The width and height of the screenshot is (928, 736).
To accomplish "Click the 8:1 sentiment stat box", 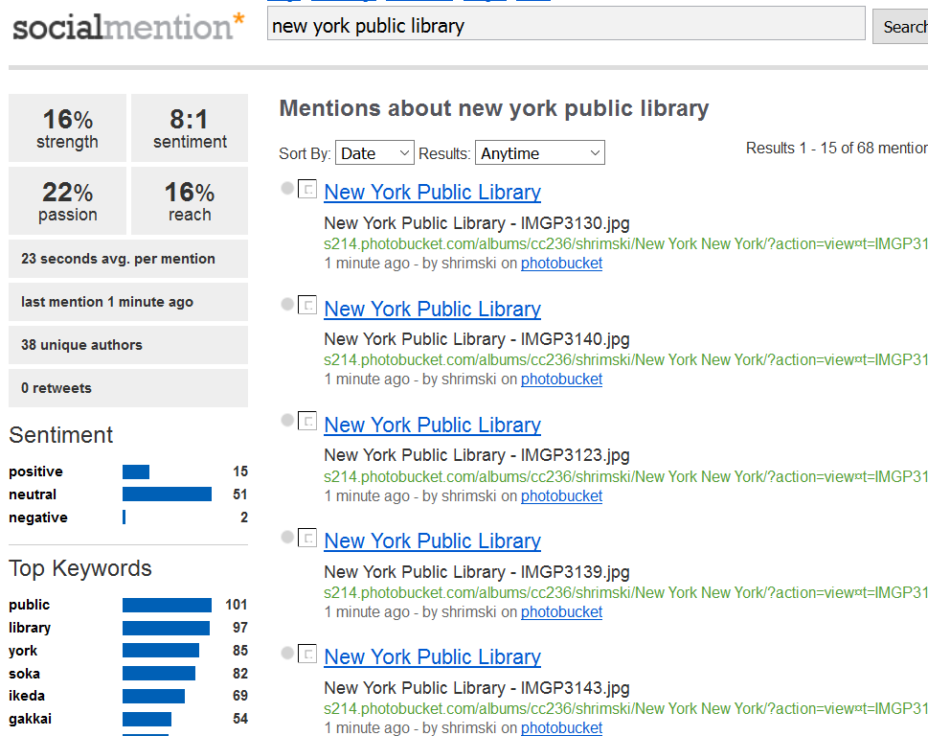I will pyautogui.click(x=190, y=127).
